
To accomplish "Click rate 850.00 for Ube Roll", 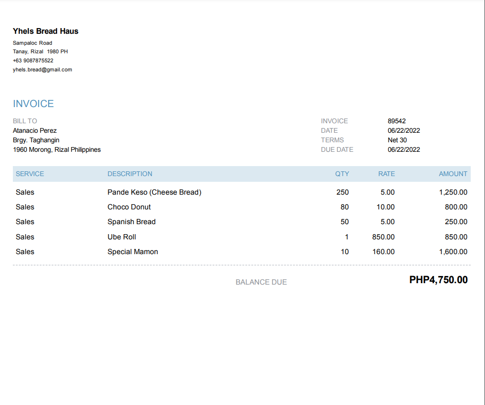I will (x=383, y=237).
